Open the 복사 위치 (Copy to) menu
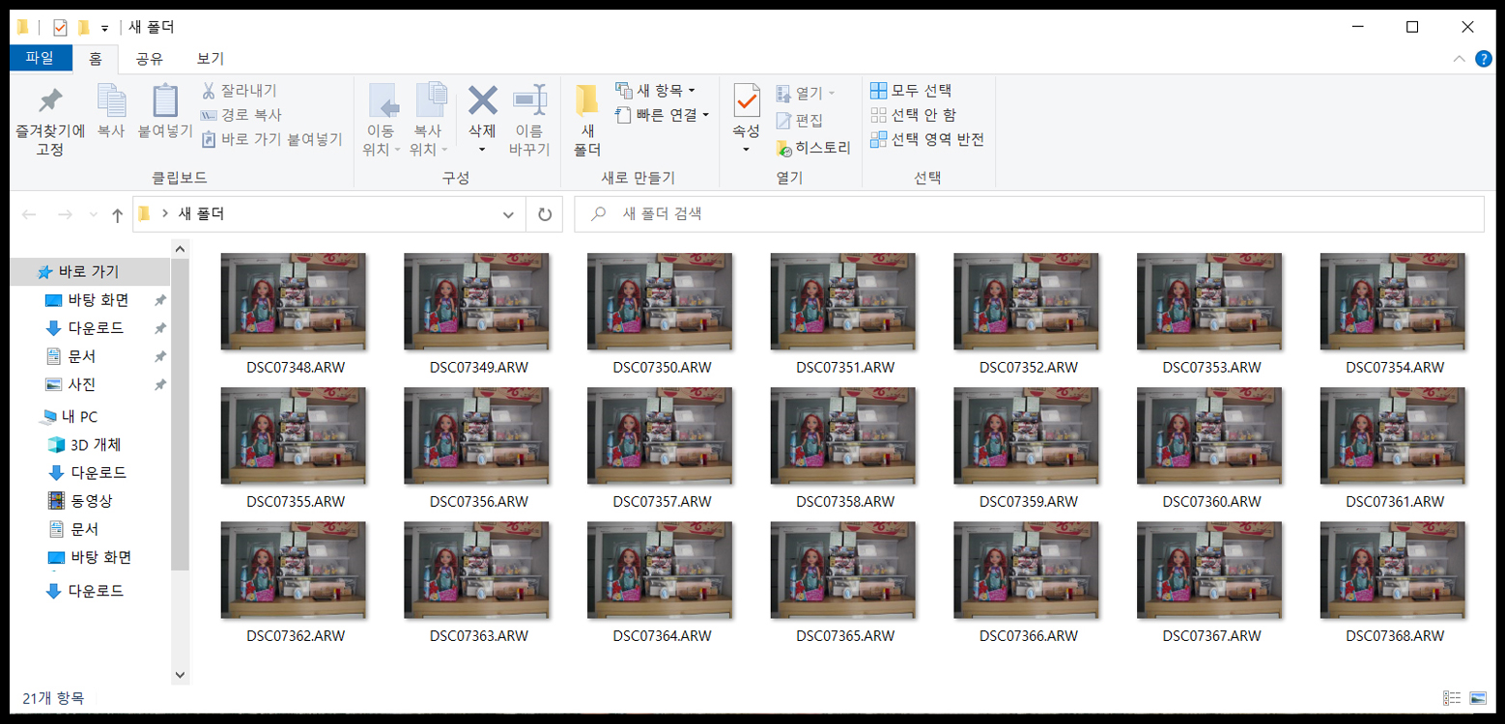 point(430,121)
